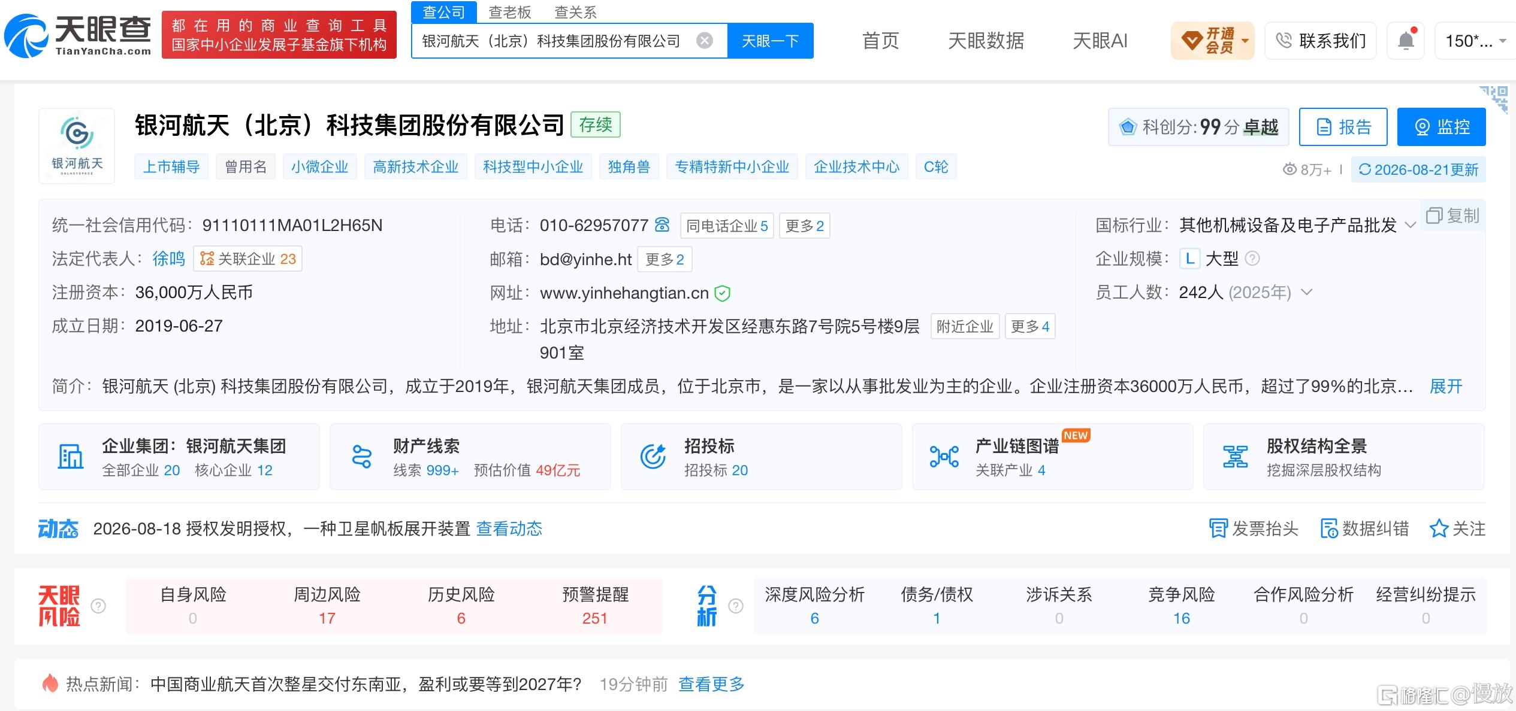Select the 查关系 search tab
The height and width of the screenshot is (711, 1516).
tap(576, 12)
